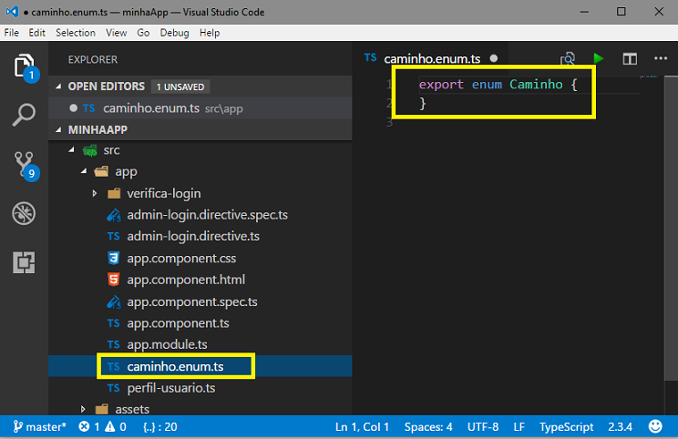Open the Extensions view icon
The image size is (678, 439).
click(24, 262)
